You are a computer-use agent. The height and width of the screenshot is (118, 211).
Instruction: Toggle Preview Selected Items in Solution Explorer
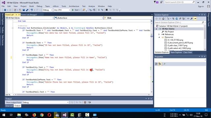pyautogui.click(x=195, y=19)
